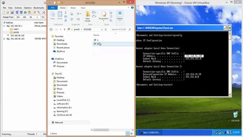This screenshot has width=243, height=137.
Task: Click the red X stop icon in scanner toolbar
Action: (x=44, y=13)
